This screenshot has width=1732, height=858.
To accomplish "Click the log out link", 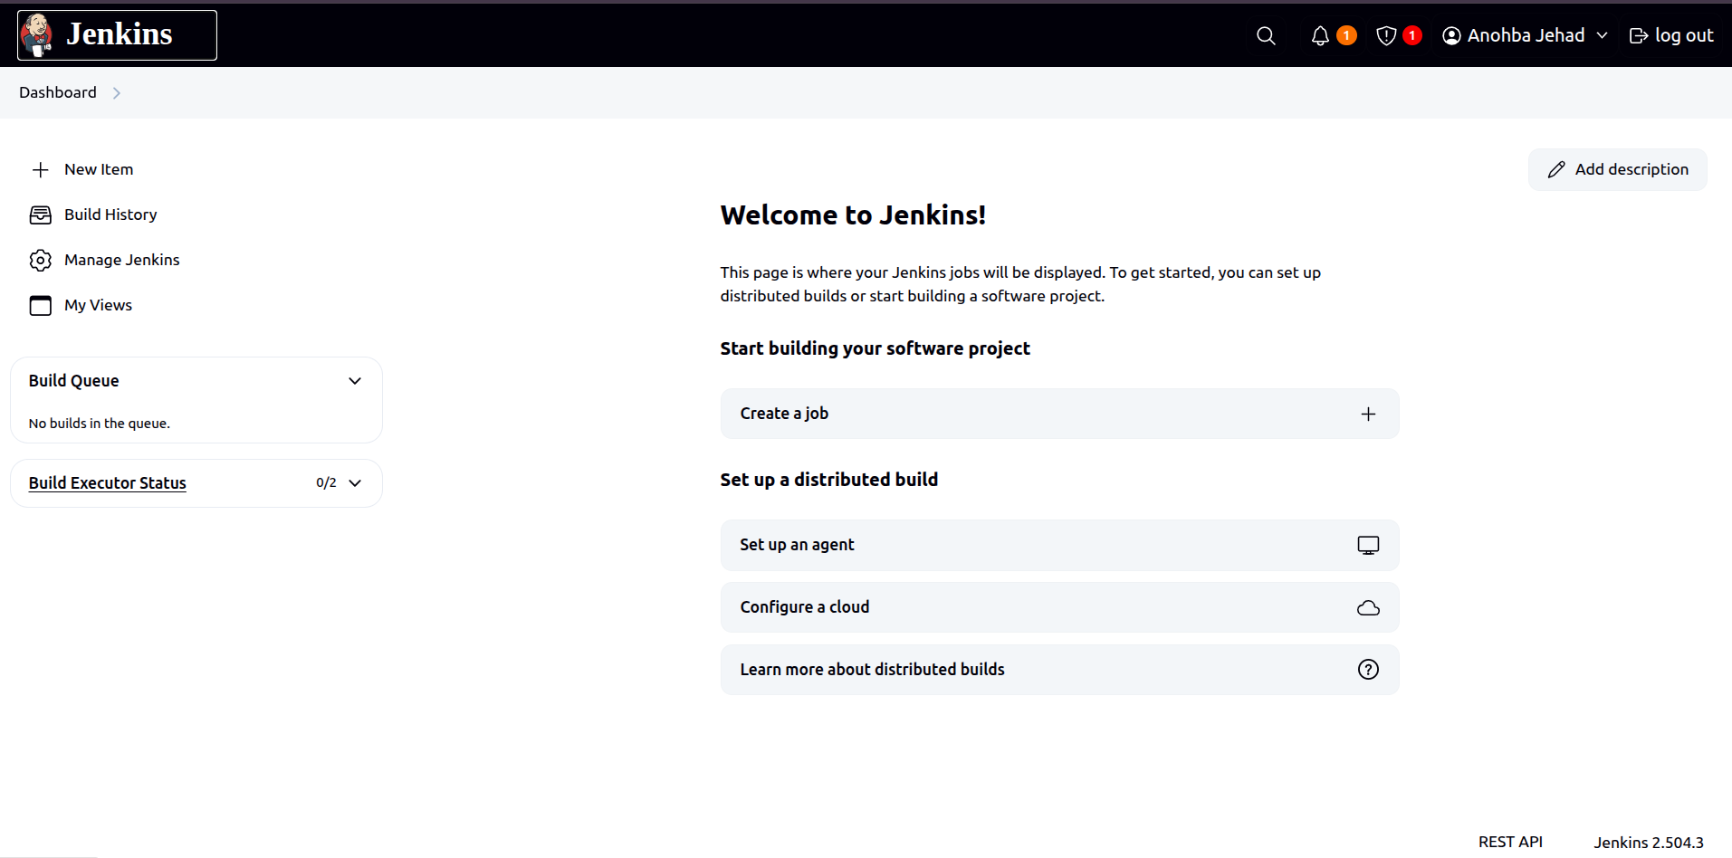I will (x=1671, y=35).
